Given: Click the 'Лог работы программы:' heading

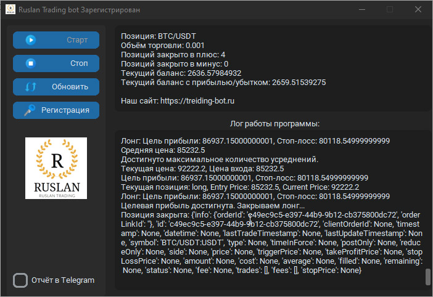Looking at the screenshot, I should pos(274,123).
